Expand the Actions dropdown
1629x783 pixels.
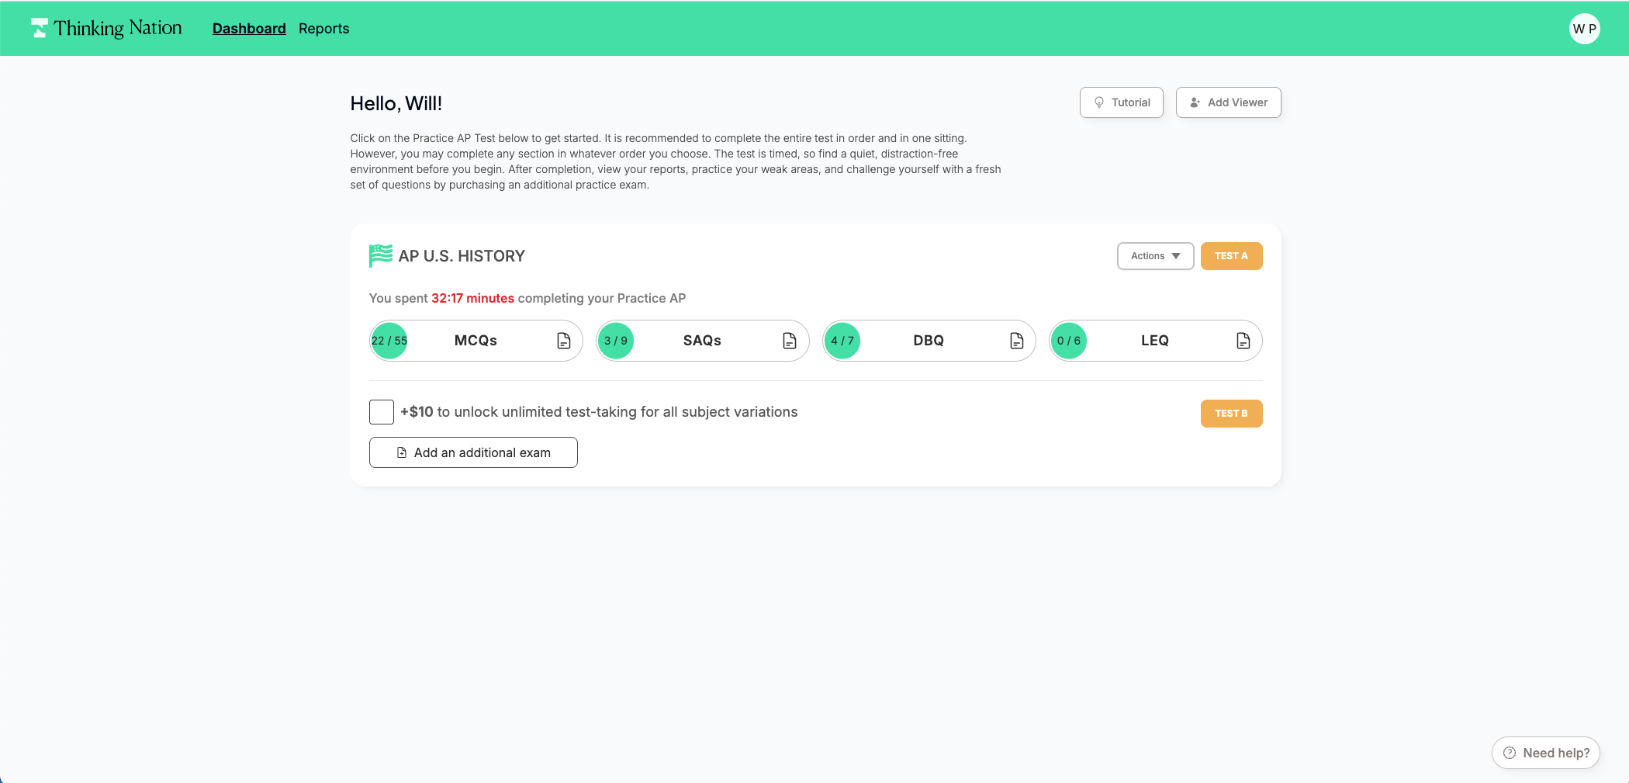coord(1155,256)
